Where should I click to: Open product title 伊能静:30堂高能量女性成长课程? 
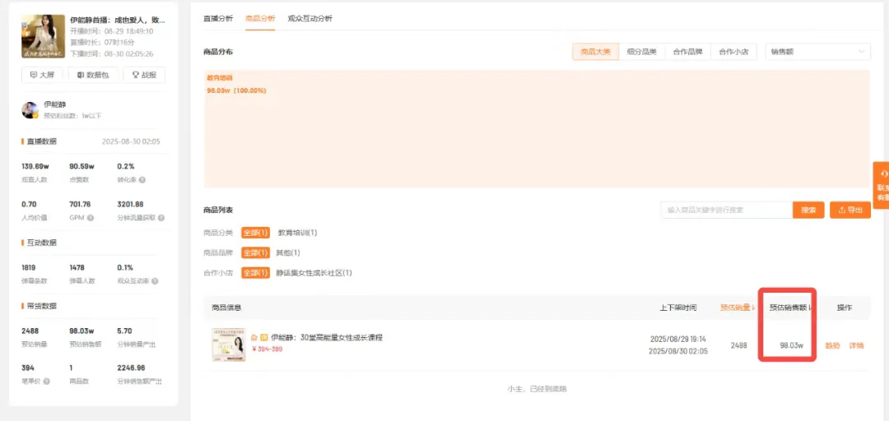[327, 338]
